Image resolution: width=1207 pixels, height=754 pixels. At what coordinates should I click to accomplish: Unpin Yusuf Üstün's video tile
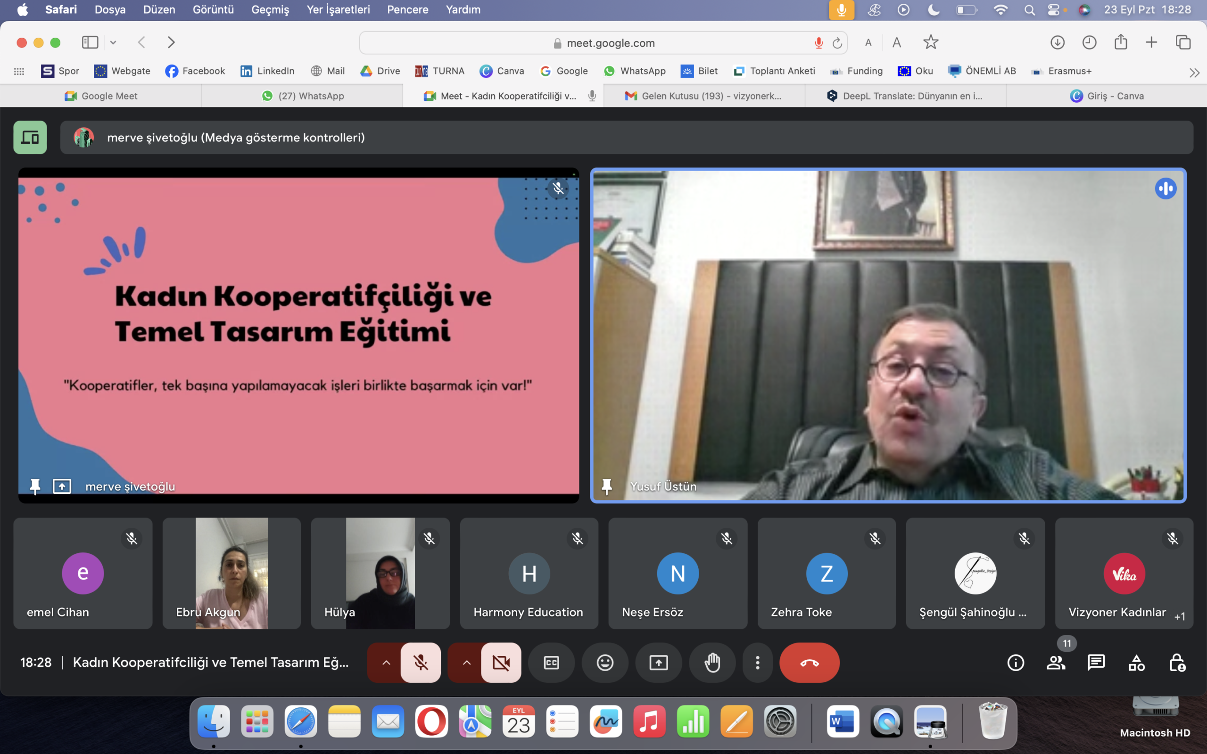click(x=606, y=486)
